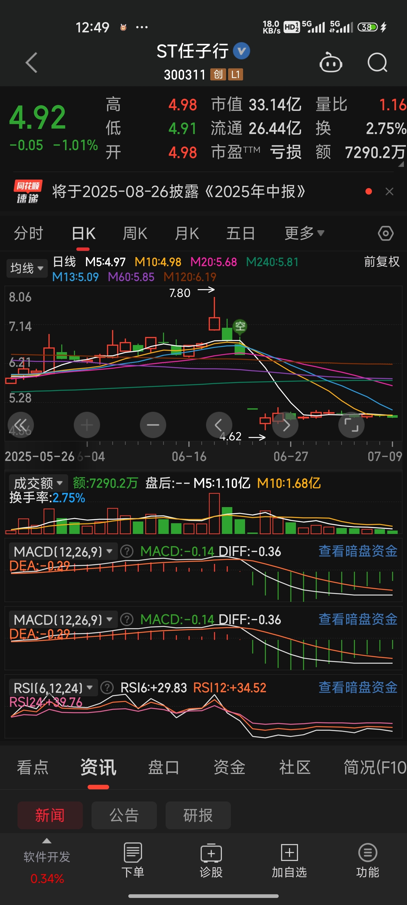This screenshot has width=407, height=905.
Task: Move chart left with left chevron
Action: pos(219,425)
